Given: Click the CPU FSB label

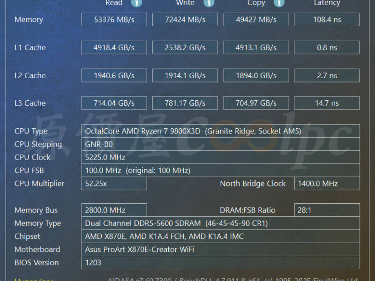Looking at the screenshot, I should (x=29, y=170).
